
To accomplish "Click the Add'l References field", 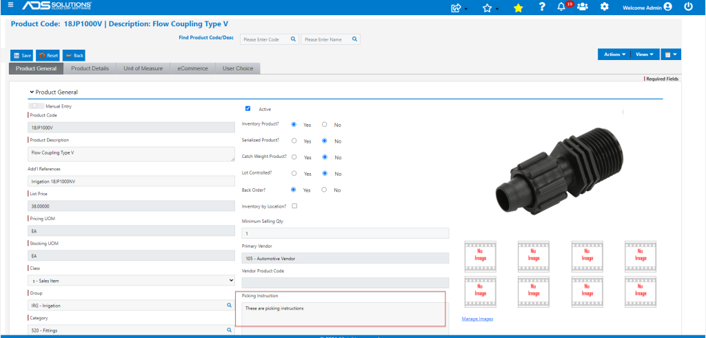I will [132, 181].
